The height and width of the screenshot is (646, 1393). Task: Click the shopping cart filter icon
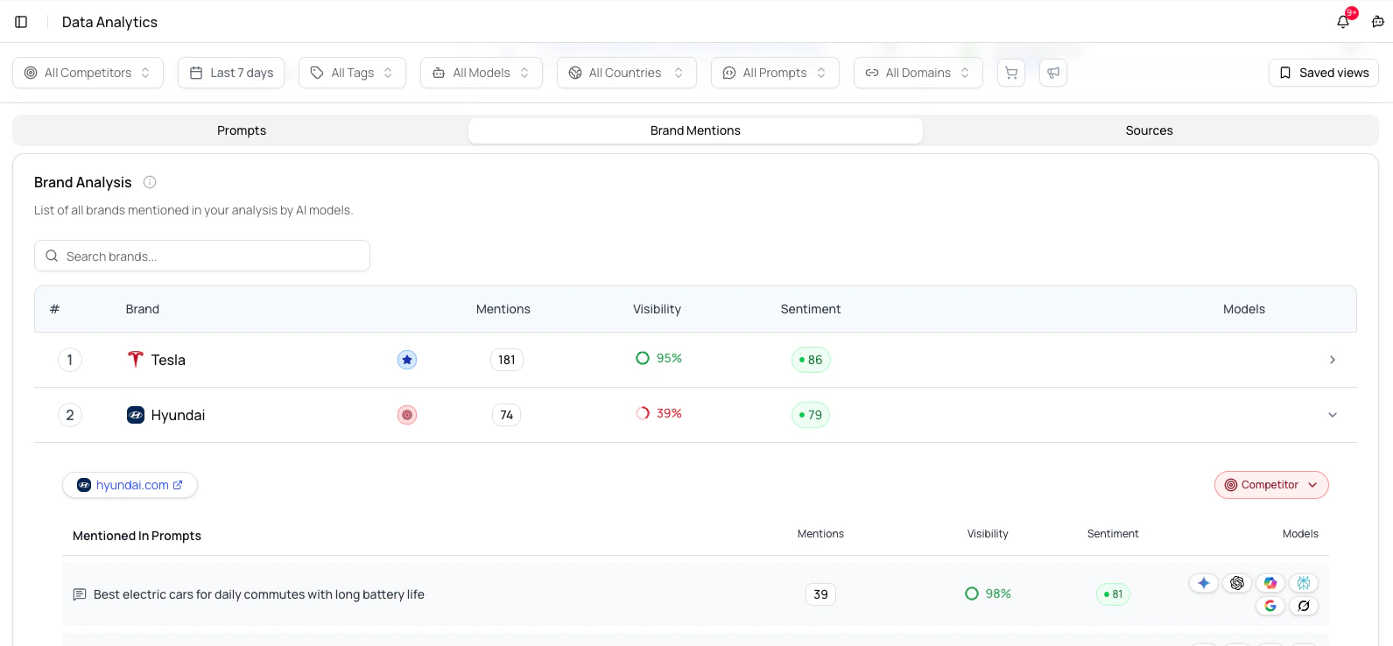pos(1011,73)
